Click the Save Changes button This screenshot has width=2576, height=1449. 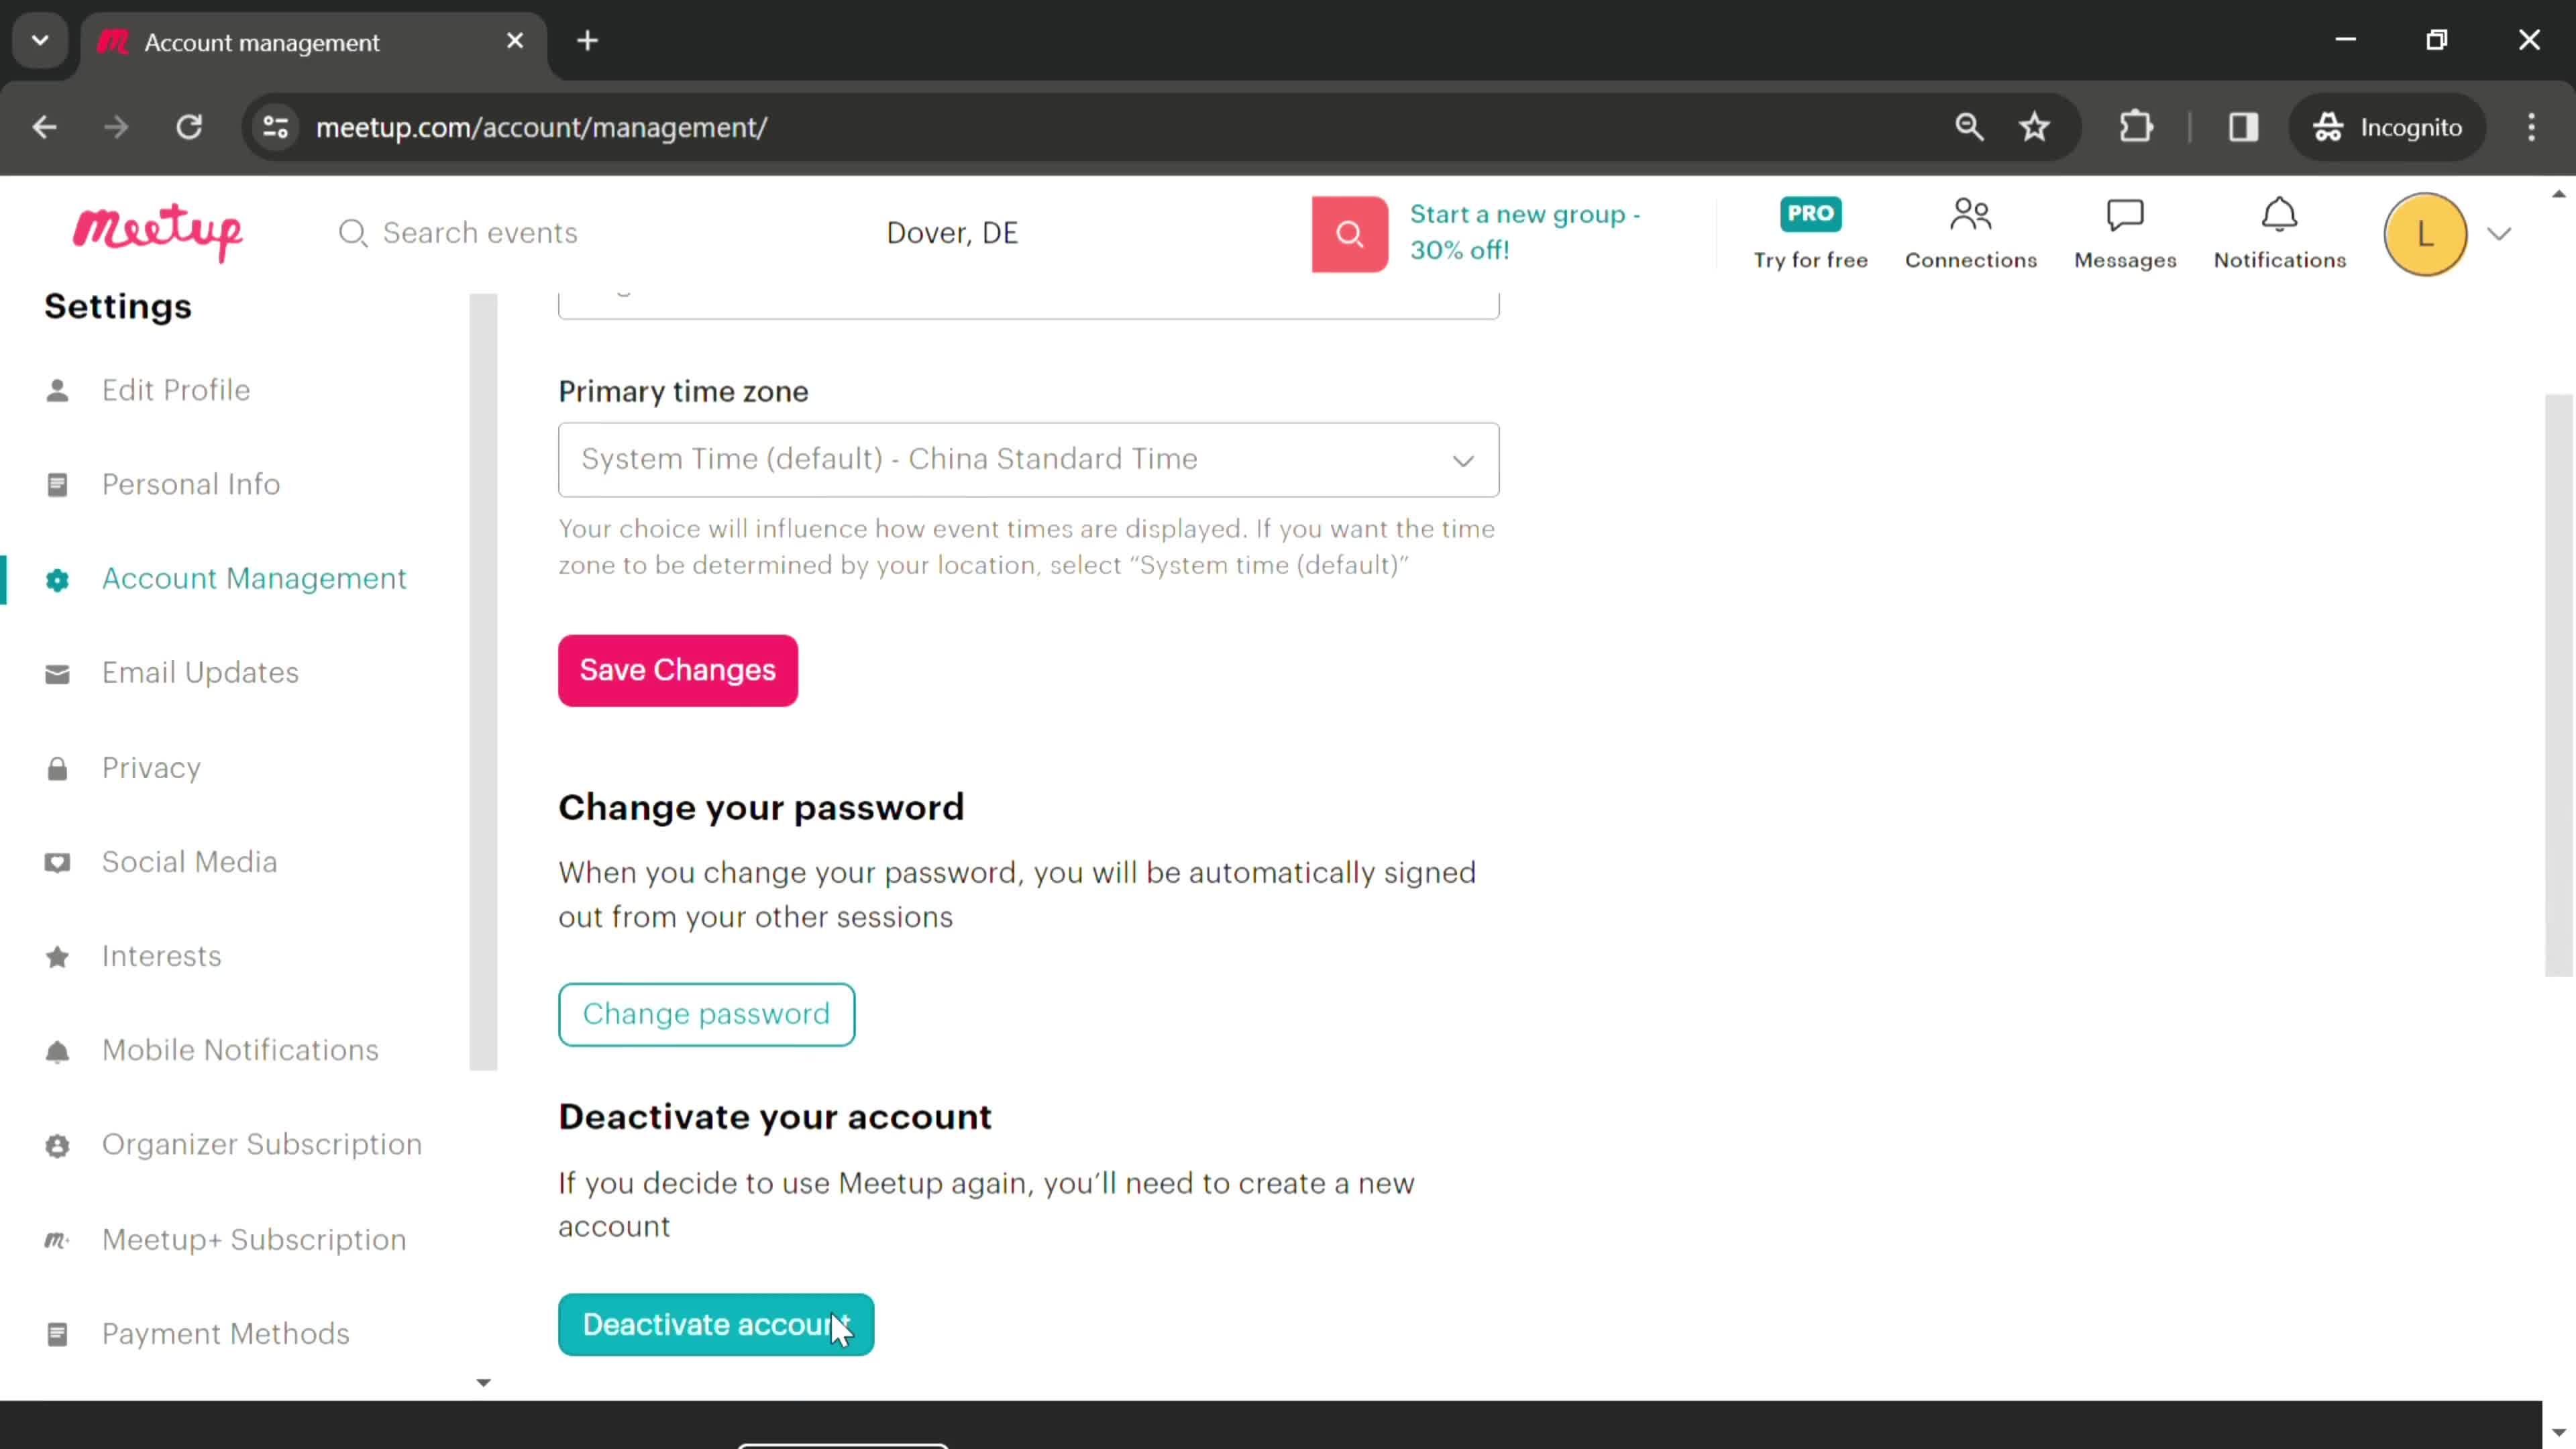(678, 669)
